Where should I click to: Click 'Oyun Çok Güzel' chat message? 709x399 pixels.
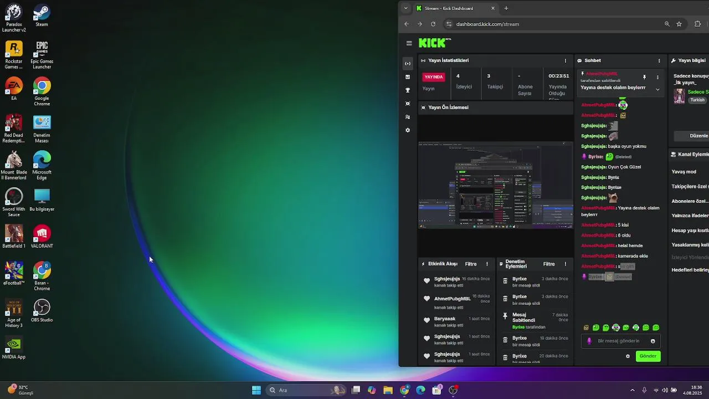point(624,167)
